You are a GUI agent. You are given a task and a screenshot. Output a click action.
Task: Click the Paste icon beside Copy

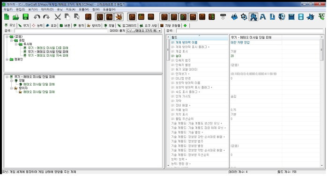pos(77,17)
